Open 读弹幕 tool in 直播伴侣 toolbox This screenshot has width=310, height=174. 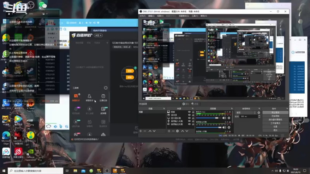point(103,111)
